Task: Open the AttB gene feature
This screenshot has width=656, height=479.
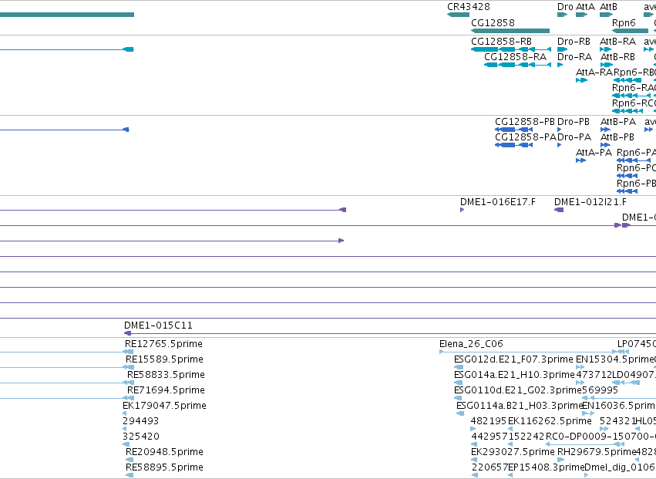Action: (606, 15)
